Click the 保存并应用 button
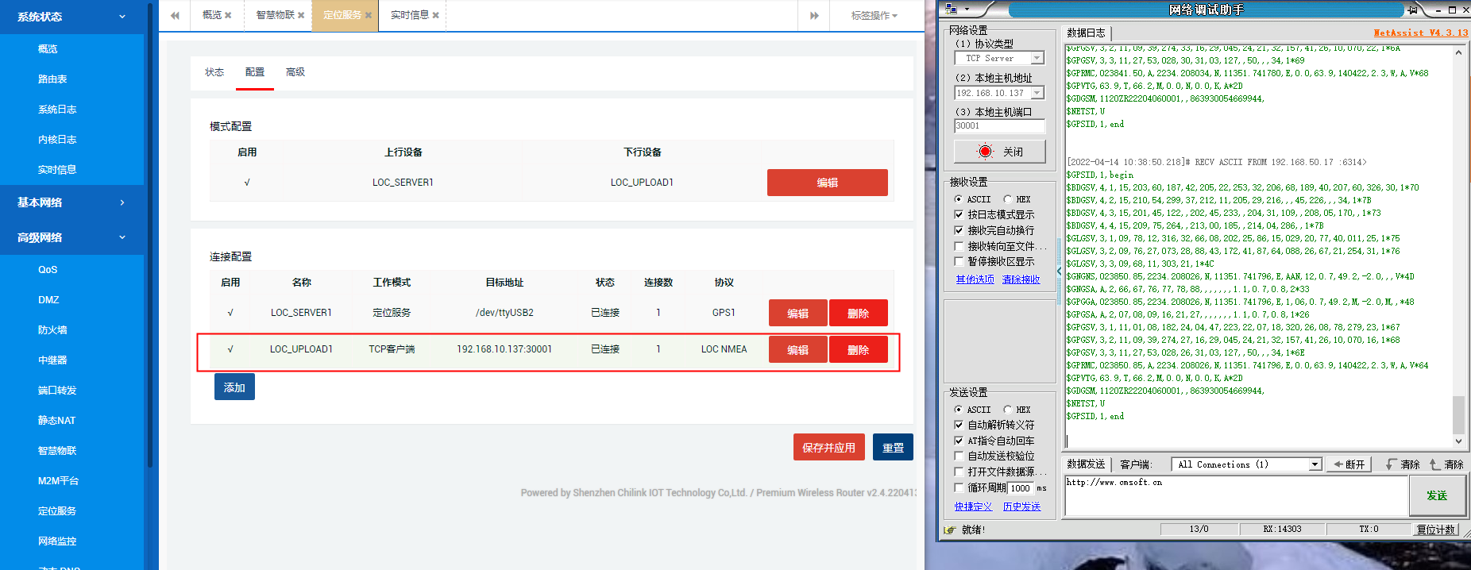The height and width of the screenshot is (570, 1471). click(x=828, y=448)
